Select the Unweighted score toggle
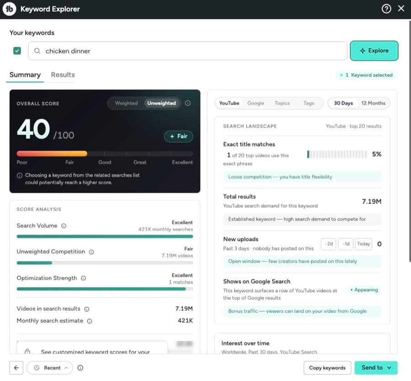The width and height of the screenshot is (411, 381). click(x=162, y=103)
